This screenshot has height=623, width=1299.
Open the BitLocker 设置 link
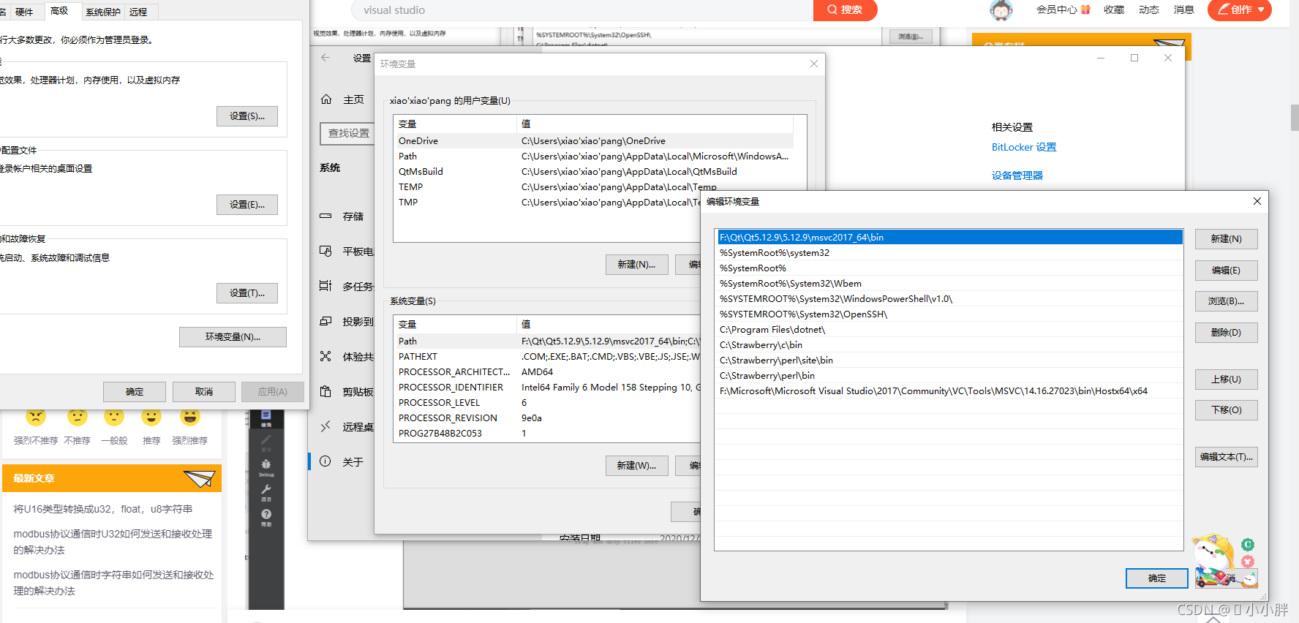click(1024, 147)
